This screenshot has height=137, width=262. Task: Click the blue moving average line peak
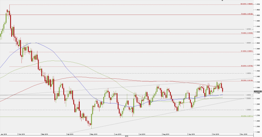(x=34, y=43)
